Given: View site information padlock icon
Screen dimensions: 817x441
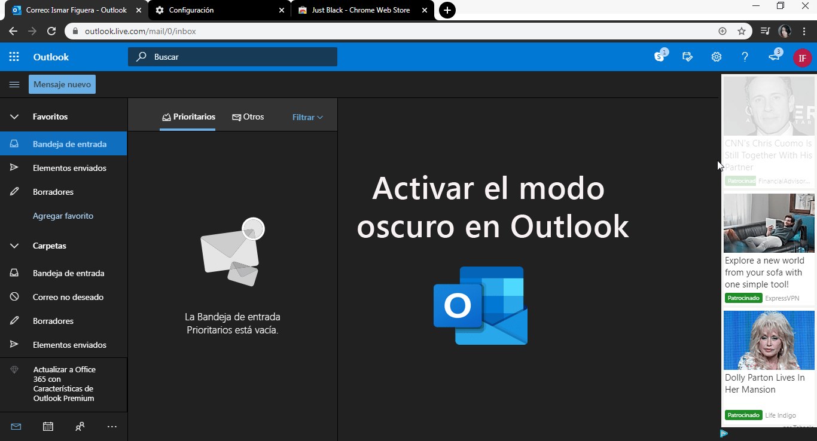Looking at the screenshot, I should [75, 31].
